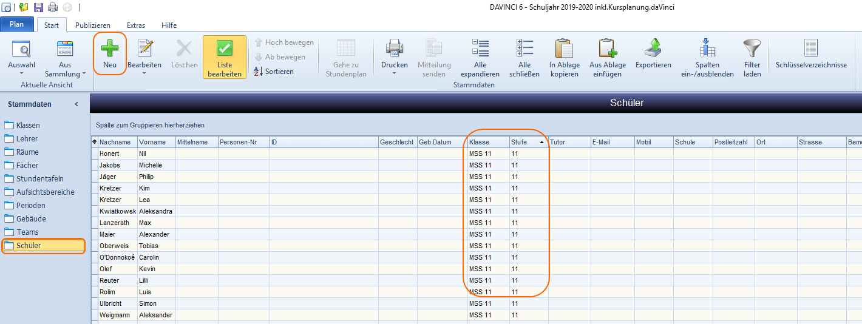
Task: Select Aufsichtsbereiche in Stammdaten
Action: click(x=46, y=192)
